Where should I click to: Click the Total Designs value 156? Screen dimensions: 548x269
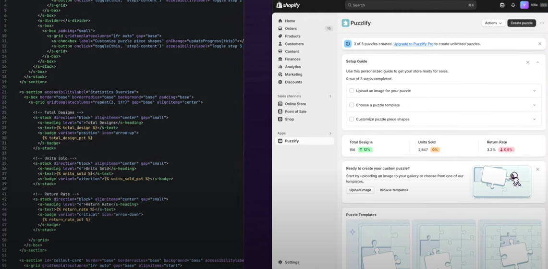[353, 149]
